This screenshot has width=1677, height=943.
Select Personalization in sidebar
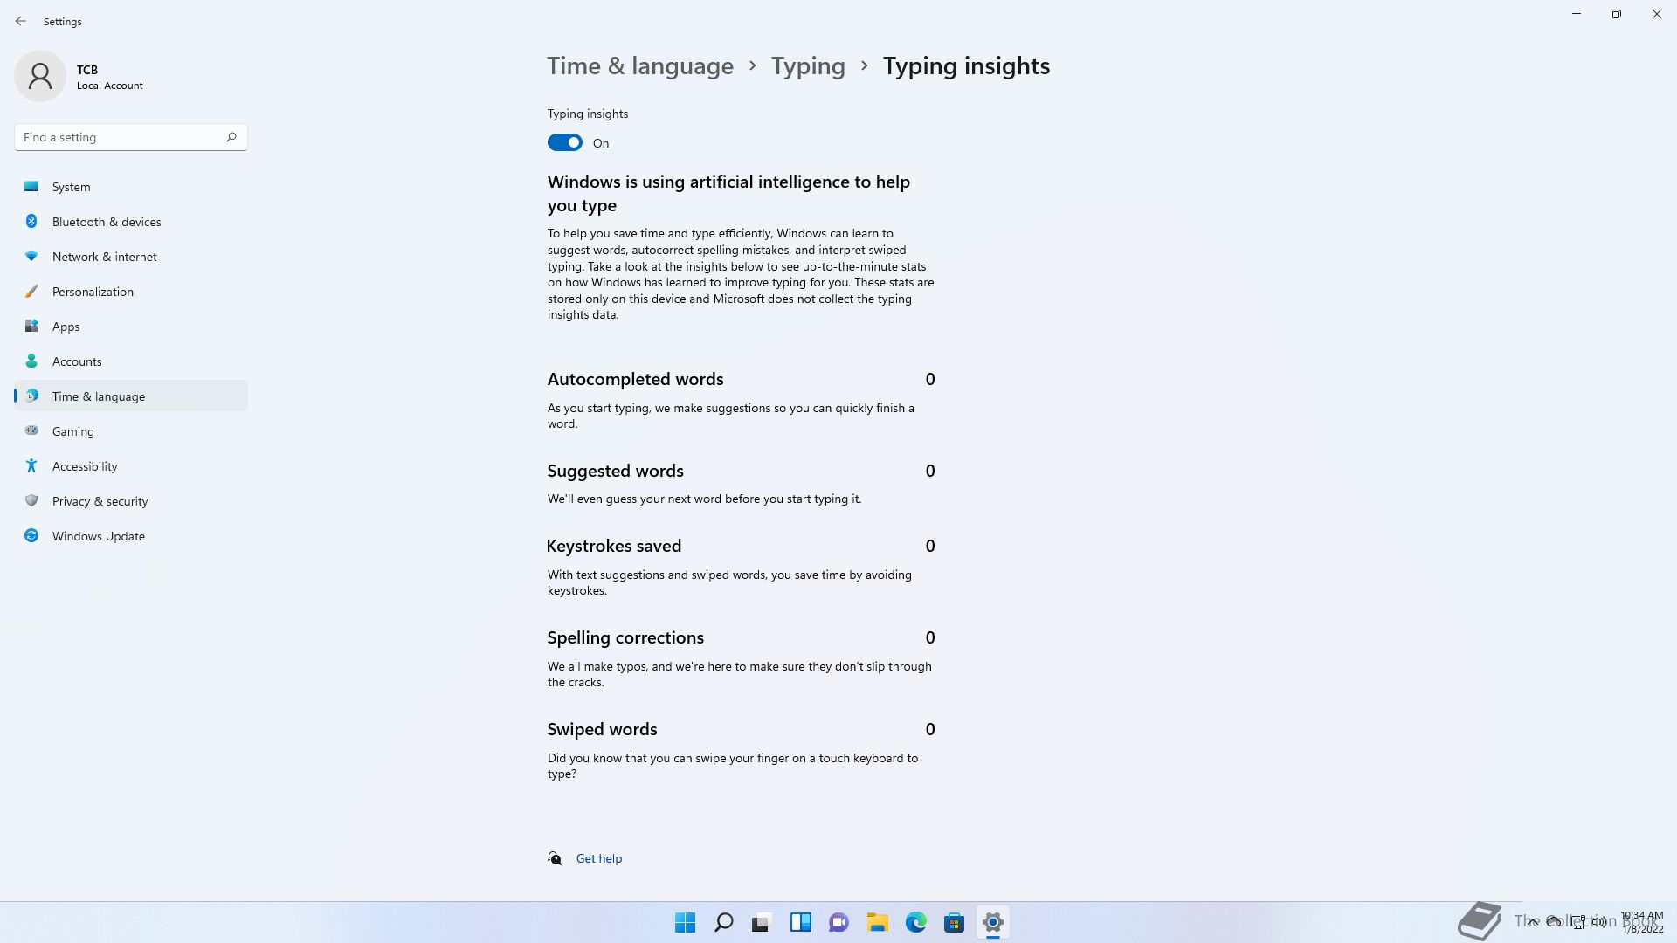[x=131, y=291]
